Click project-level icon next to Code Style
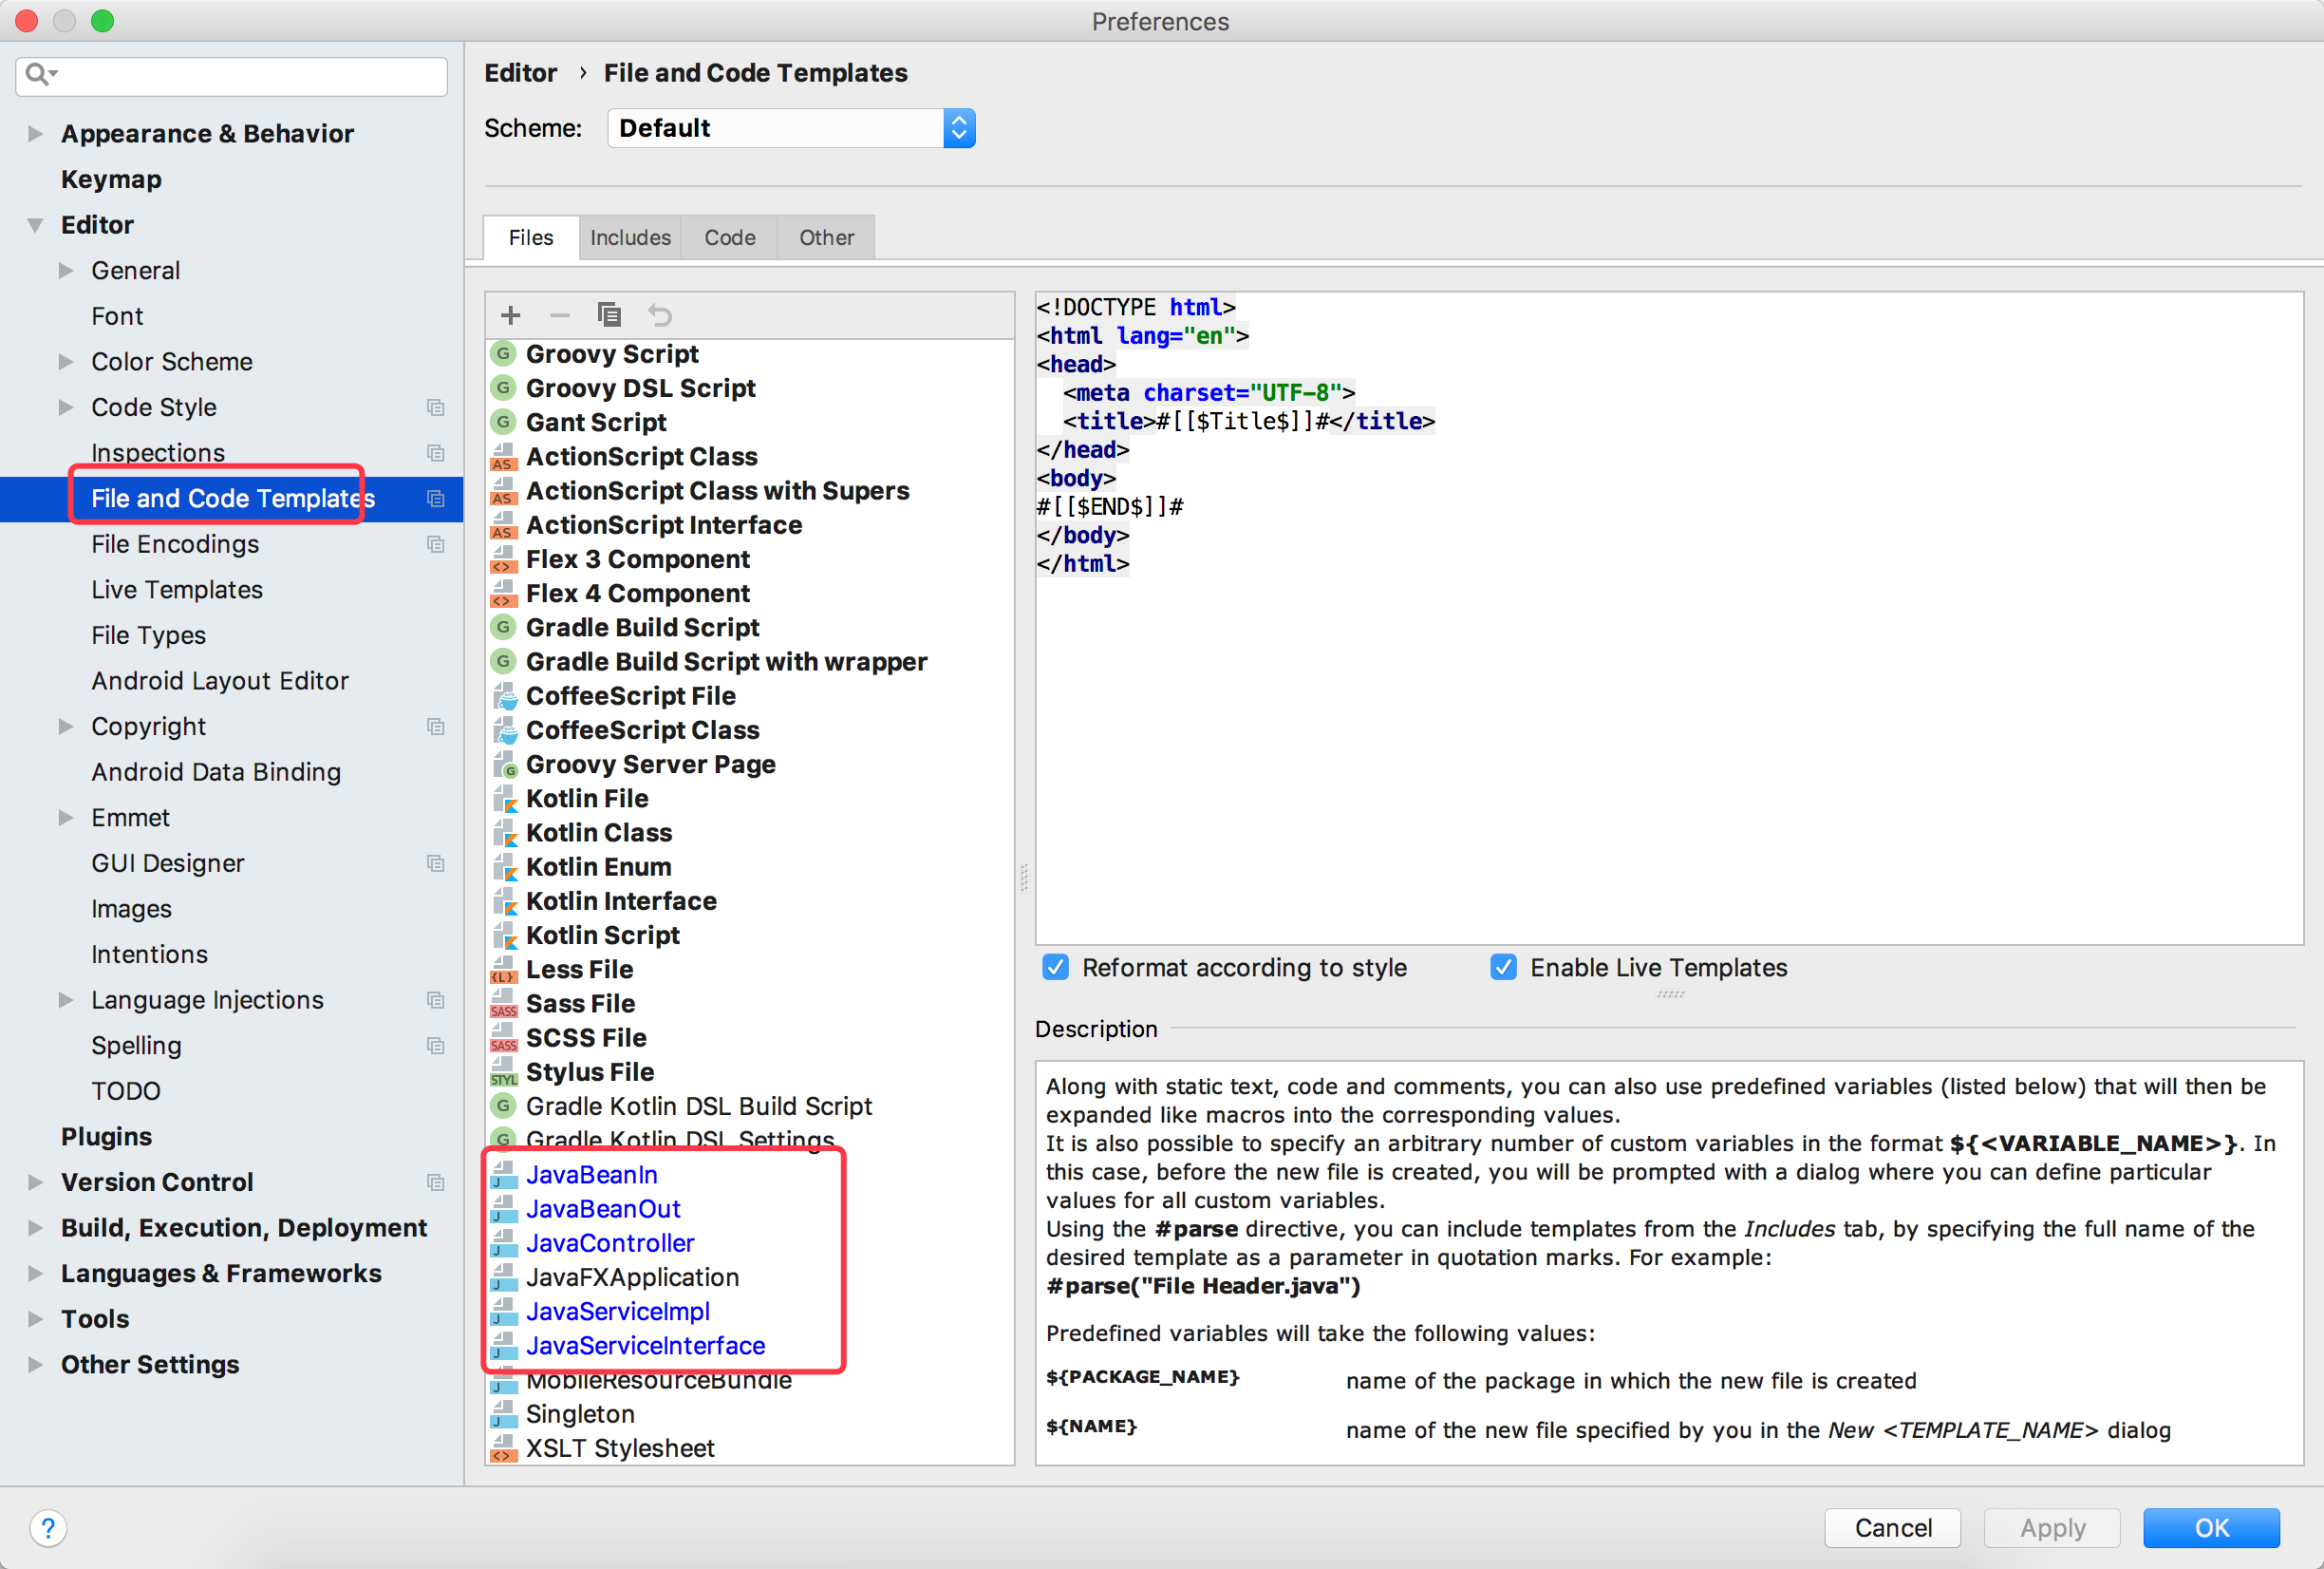 pyautogui.click(x=435, y=407)
